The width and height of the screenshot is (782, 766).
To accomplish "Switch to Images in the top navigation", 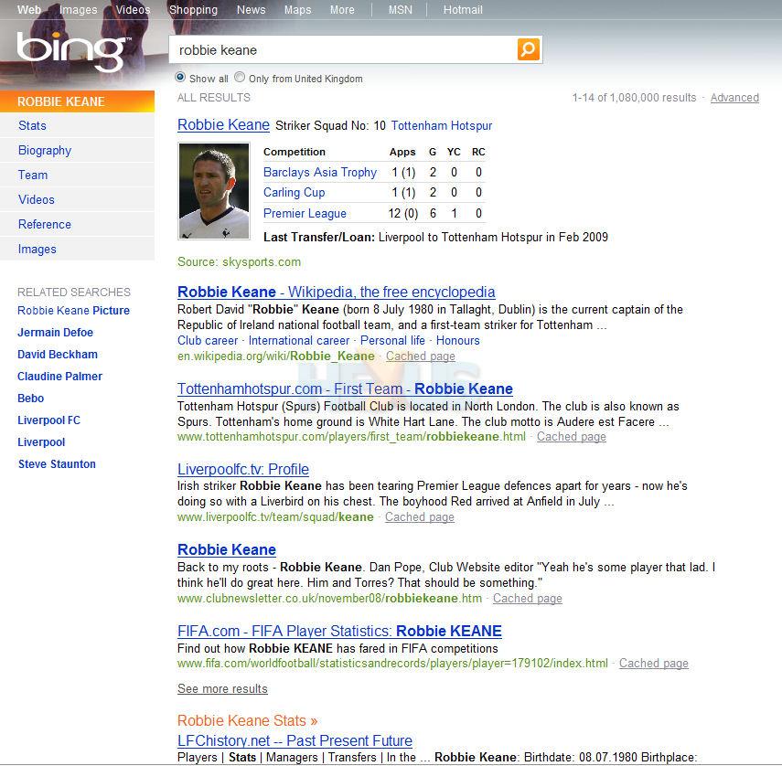I will click(79, 9).
